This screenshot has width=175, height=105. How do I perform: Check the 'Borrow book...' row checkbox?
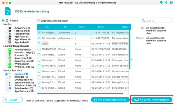tap(39, 66)
